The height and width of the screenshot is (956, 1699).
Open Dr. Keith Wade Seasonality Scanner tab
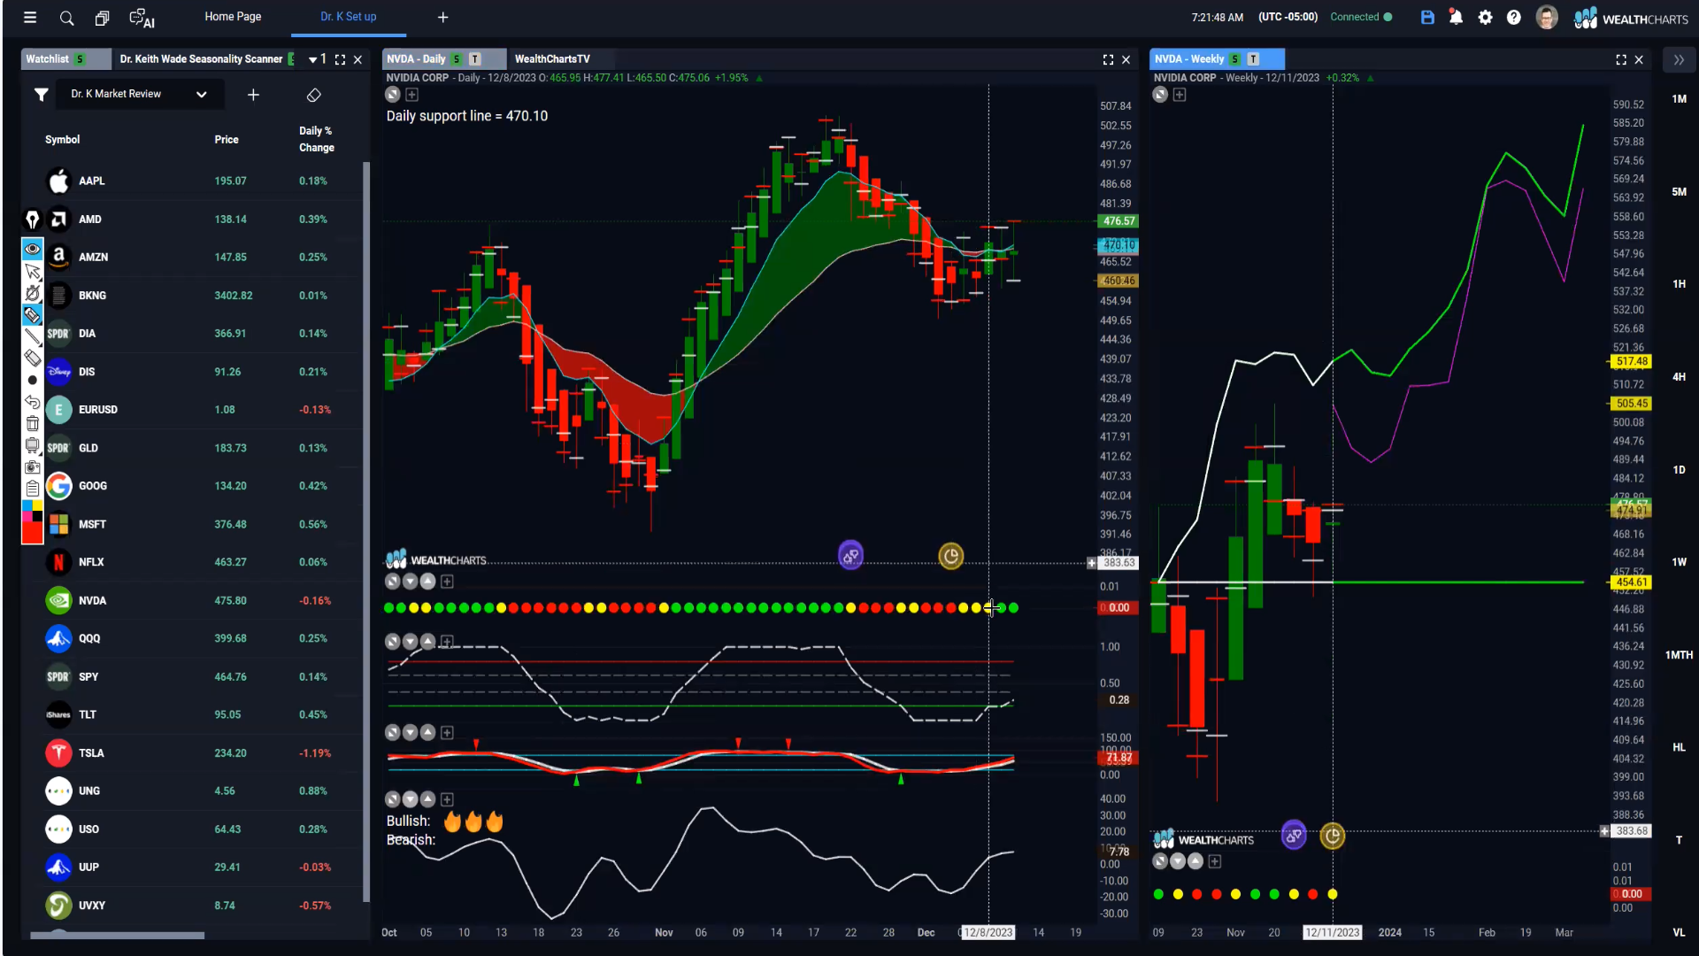click(201, 59)
